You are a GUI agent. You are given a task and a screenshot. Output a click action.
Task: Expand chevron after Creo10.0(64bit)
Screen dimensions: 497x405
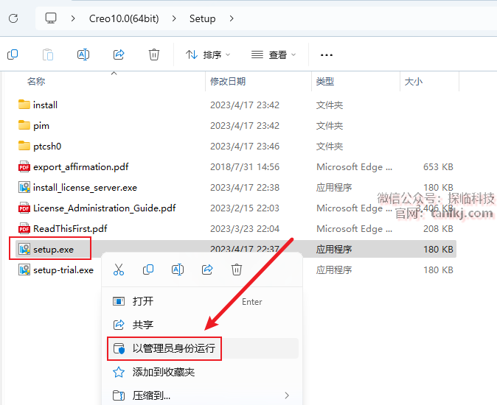(174, 18)
